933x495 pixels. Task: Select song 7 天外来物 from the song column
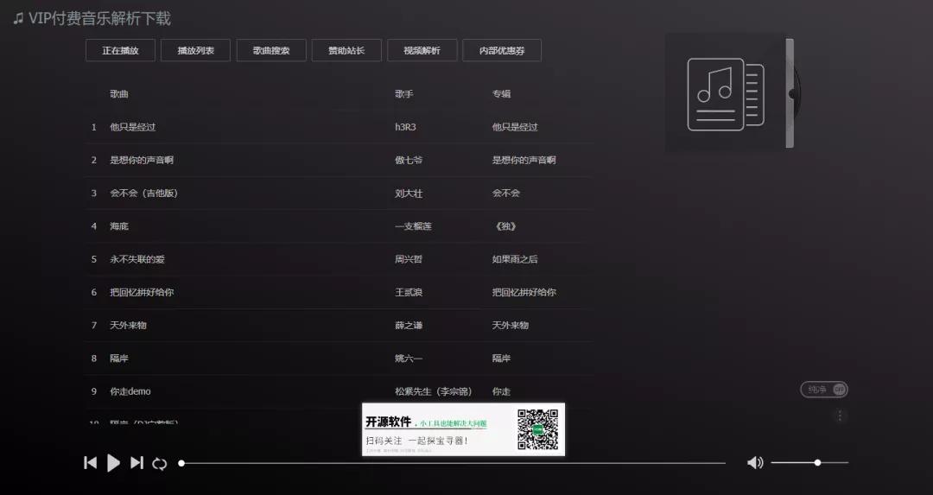[128, 325]
